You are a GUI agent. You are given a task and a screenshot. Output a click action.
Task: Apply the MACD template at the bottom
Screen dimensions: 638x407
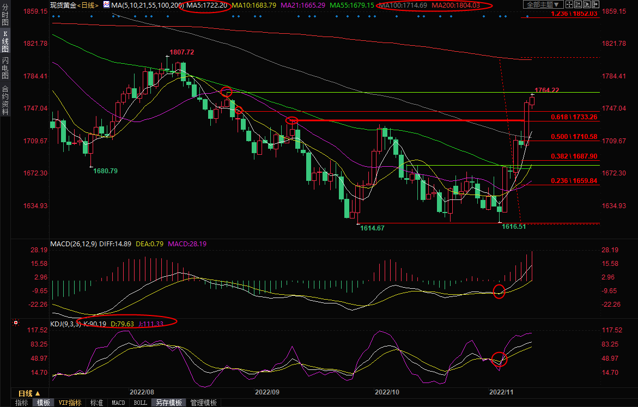[x=118, y=403]
